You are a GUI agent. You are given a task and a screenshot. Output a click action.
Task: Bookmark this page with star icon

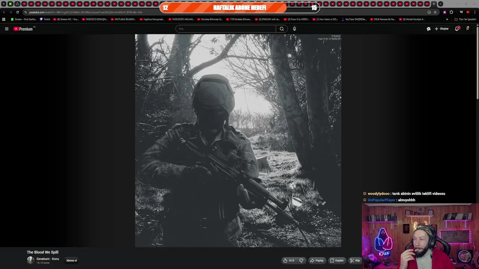tap(435, 12)
